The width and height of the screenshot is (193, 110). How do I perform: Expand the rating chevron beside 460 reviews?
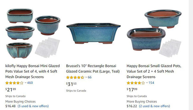click(x=26, y=83)
